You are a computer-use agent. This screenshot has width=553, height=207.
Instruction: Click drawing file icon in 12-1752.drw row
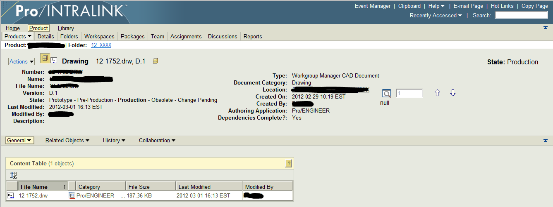tap(10, 195)
